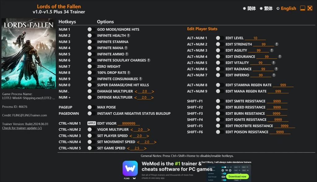
Task: Enable God Mode/Ignore Hits toggle
Action: pos(91,29)
